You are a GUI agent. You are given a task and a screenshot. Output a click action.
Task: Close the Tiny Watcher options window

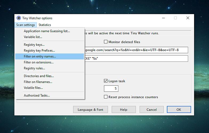click(x=188, y=18)
